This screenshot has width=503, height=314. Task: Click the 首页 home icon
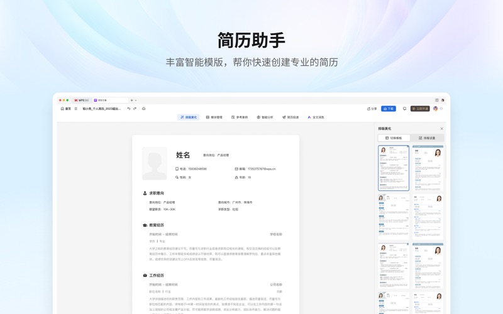click(62, 109)
